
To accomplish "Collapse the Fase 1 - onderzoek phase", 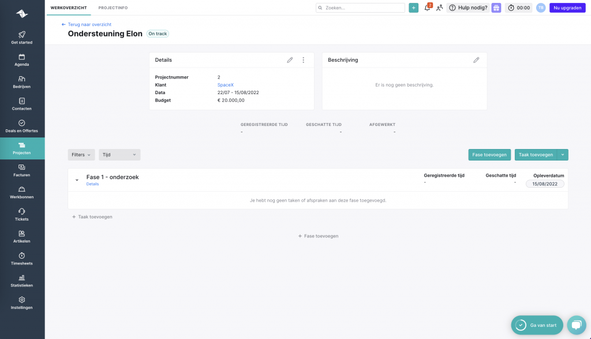I will tap(77, 180).
